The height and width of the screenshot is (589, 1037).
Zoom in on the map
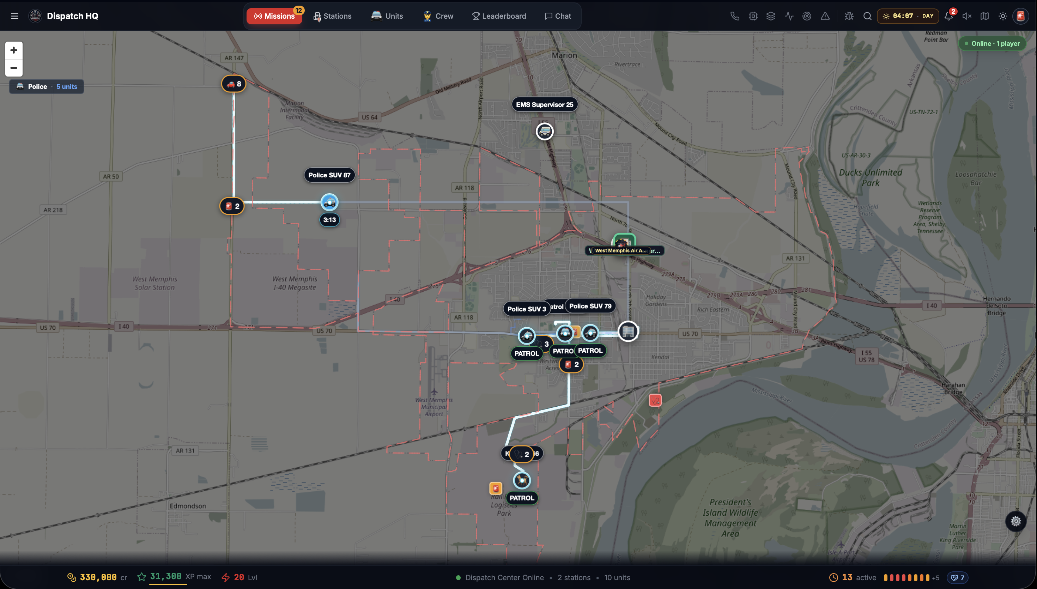pyautogui.click(x=14, y=50)
